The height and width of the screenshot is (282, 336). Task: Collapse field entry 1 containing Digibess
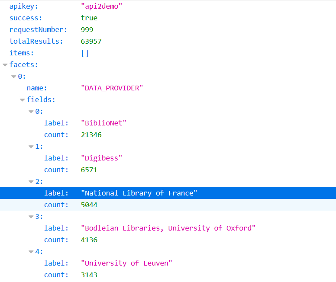[x=31, y=147]
